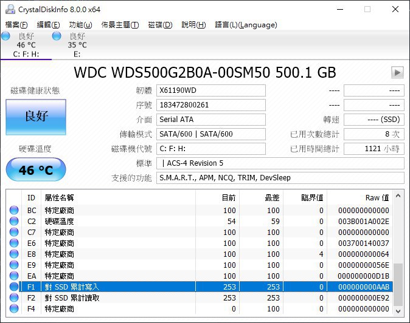This screenshot has height=323, width=410.
Task: Select the C: F: H: disk tab
Action: tap(26, 45)
